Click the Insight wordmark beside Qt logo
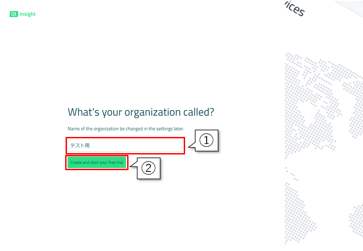Screen dimensions: 363x251 (x=28, y=14)
